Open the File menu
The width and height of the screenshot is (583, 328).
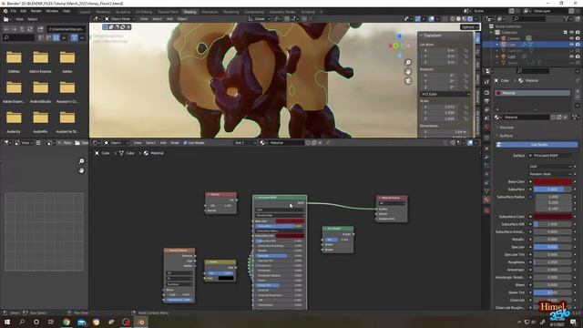[x=14, y=11]
